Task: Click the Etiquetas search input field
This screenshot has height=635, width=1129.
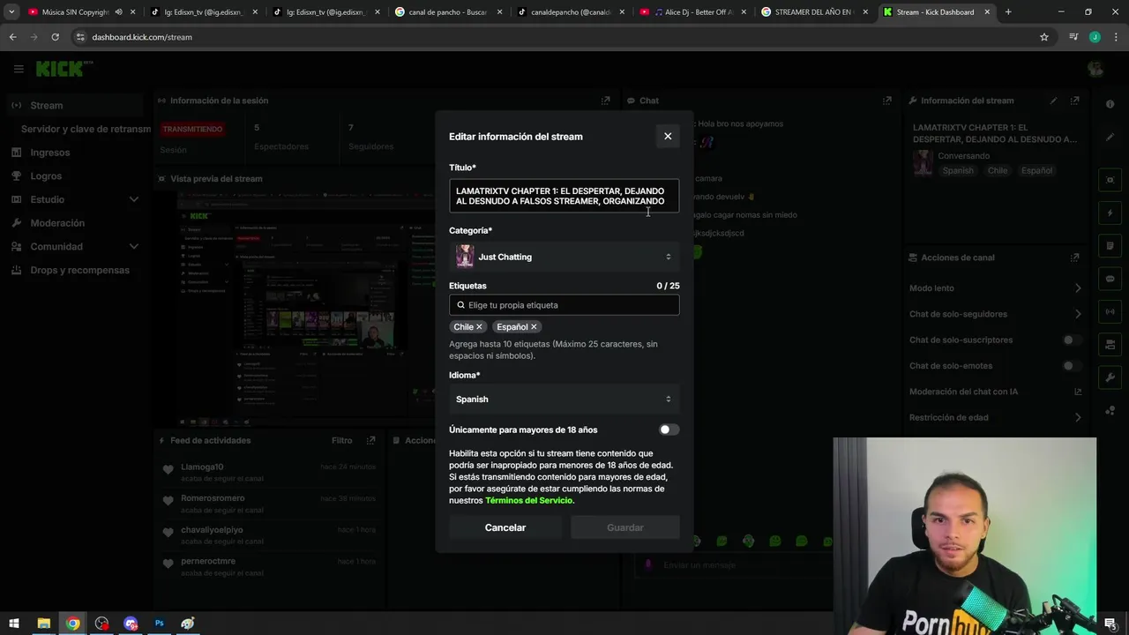Action: pos(564,305)
